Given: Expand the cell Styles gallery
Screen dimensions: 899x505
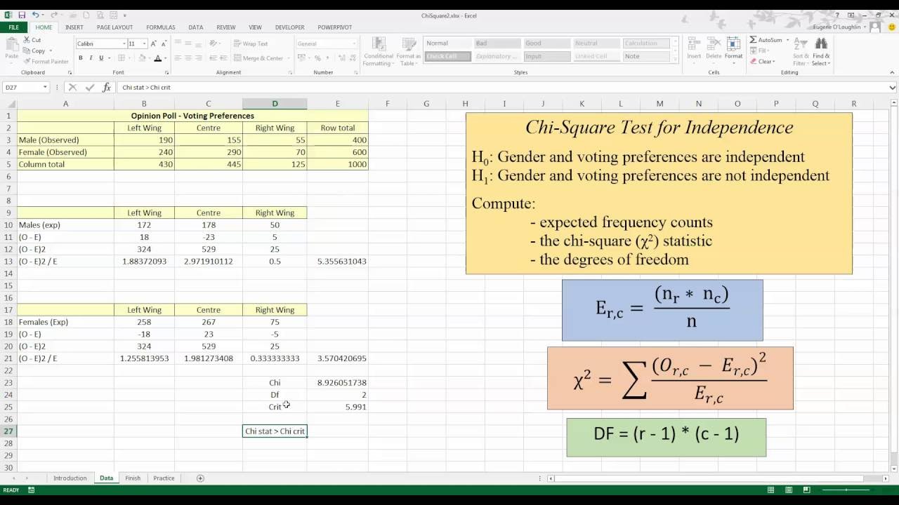Looking at the screenshot, I should pyautogui.click(x=677, y=60).
